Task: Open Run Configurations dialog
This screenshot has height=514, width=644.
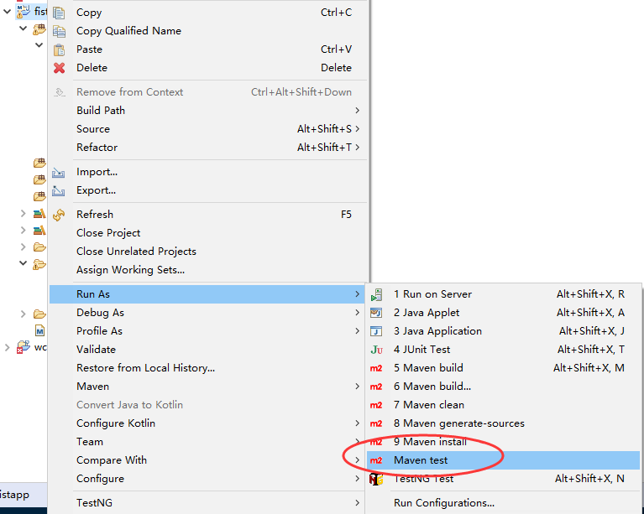Action: (443, 503)
